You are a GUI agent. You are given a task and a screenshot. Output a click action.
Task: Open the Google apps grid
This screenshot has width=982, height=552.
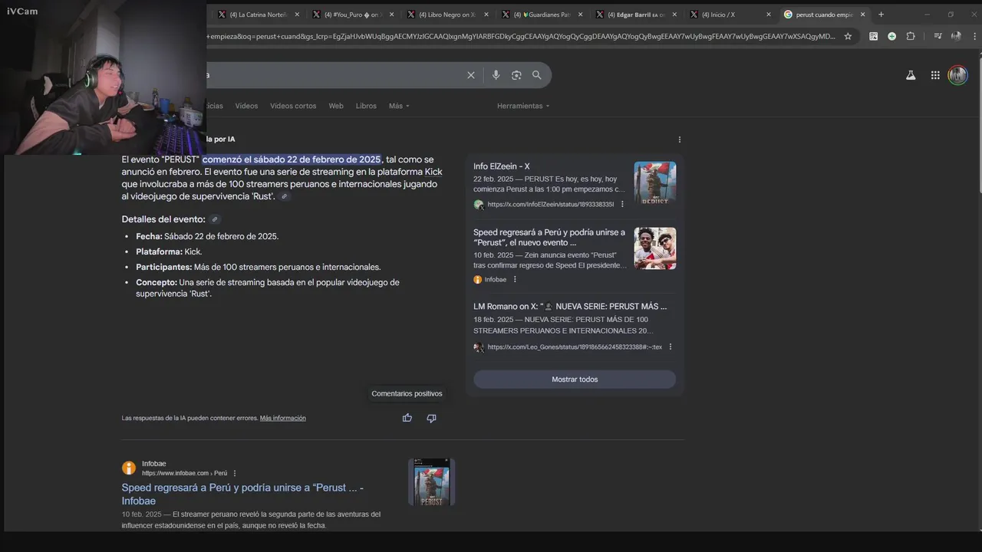[x=935, y=75]
